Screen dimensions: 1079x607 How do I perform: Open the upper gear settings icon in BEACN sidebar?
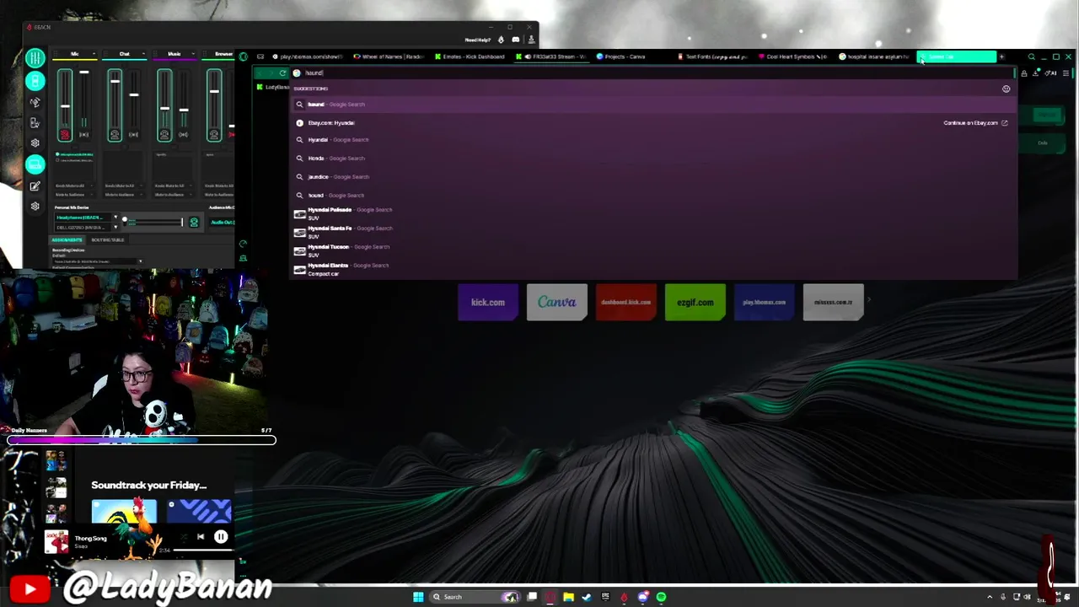click(35, 142)
